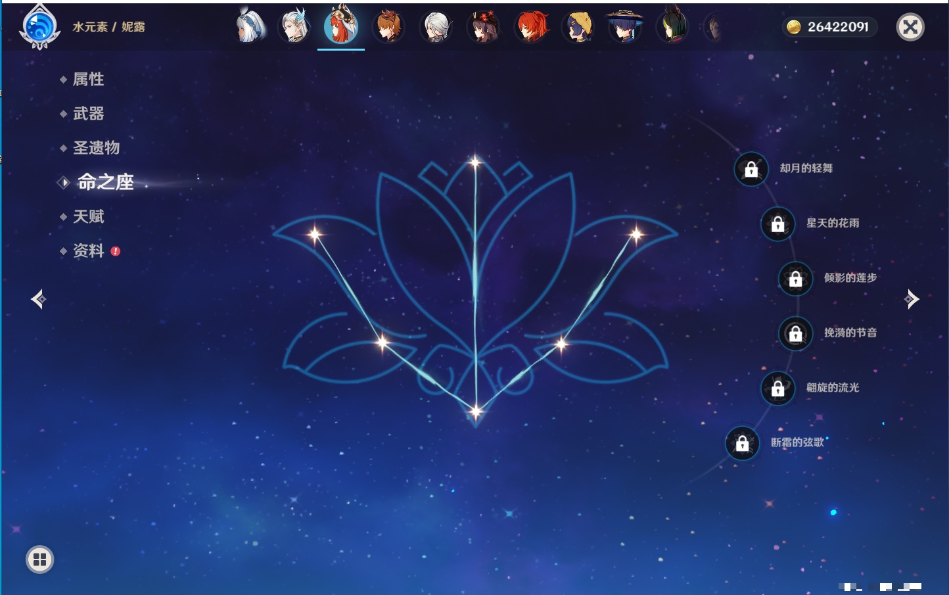Click the star at the lotus top tip
Screen dimensions: 949x595
click(475, 162)
